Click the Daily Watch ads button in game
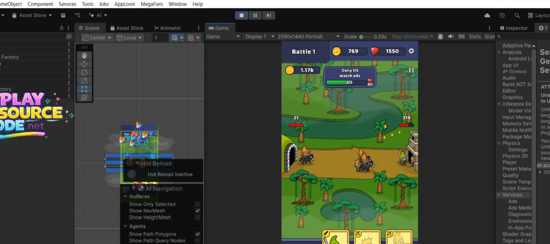The image size is (550, 244). tap(350, 77)
